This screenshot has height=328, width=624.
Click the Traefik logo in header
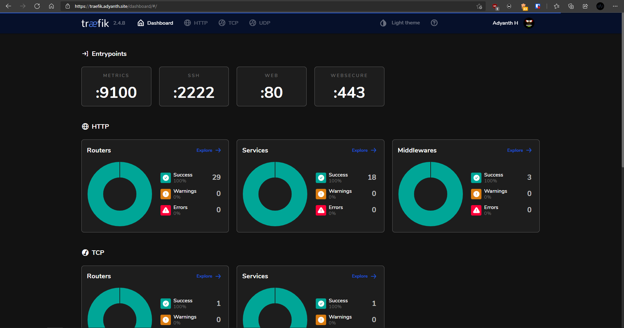tap(95, 23)
